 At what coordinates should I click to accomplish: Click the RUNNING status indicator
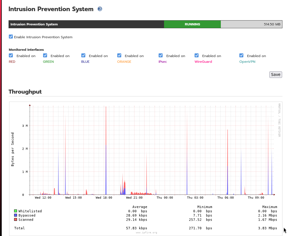coord(192,24)
